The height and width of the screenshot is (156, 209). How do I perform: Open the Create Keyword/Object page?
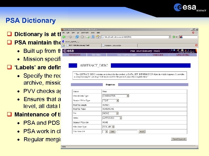coord(127,55)
